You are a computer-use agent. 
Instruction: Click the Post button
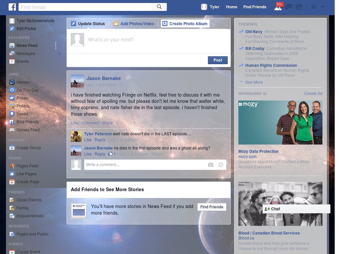tap(218, 60)
